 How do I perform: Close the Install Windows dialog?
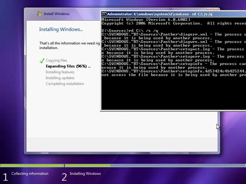(212, 10)
